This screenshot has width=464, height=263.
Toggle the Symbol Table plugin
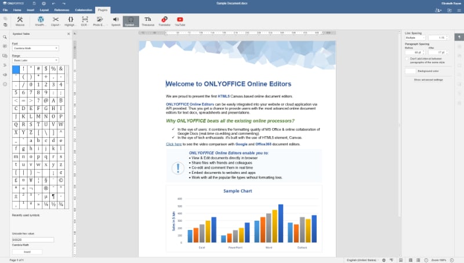click(131, 21)
